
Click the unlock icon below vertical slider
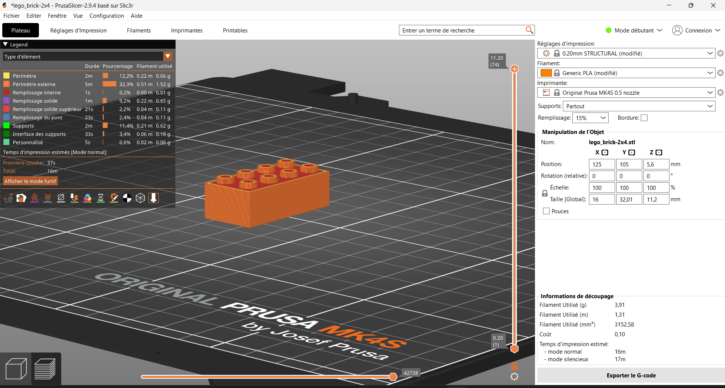(x=514, y=366)
